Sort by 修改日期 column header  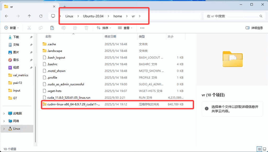110,37
